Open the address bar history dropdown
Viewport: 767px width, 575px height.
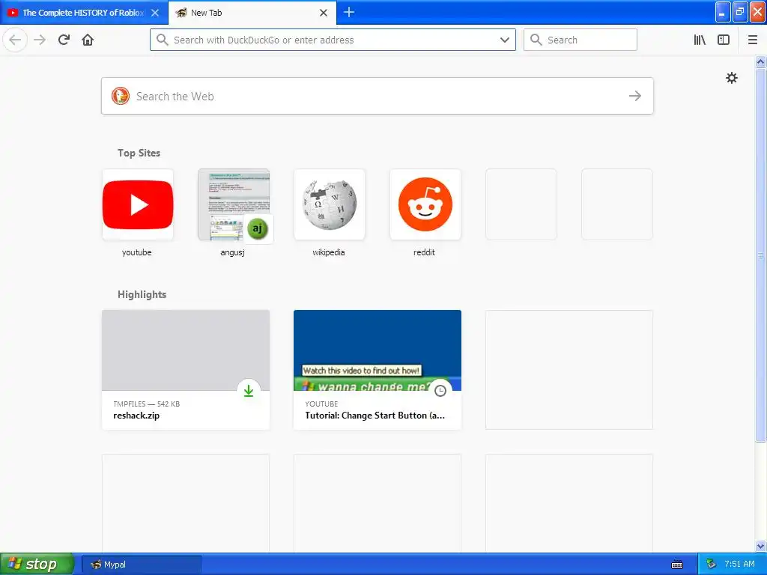pos(504,40)
